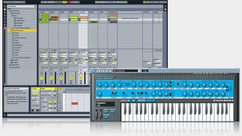Expand the Brass folder
This screenshot has height=136, width=242.
coord(12,33)
